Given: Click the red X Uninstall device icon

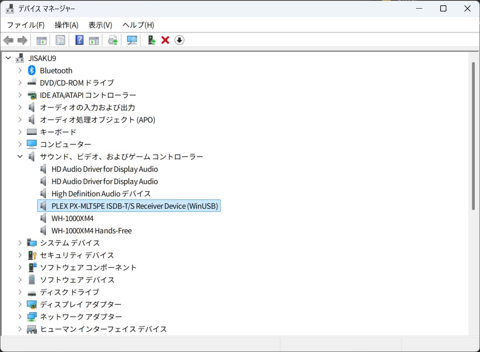Looking at the screenshot, I should click(x=165, y=40).
